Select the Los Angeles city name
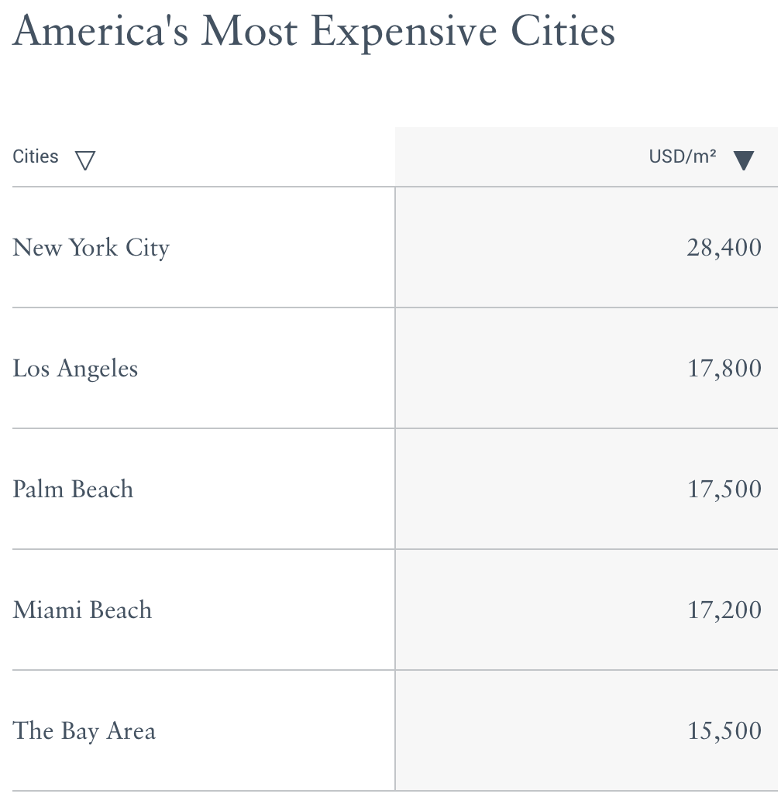 (x=75, y=369)
